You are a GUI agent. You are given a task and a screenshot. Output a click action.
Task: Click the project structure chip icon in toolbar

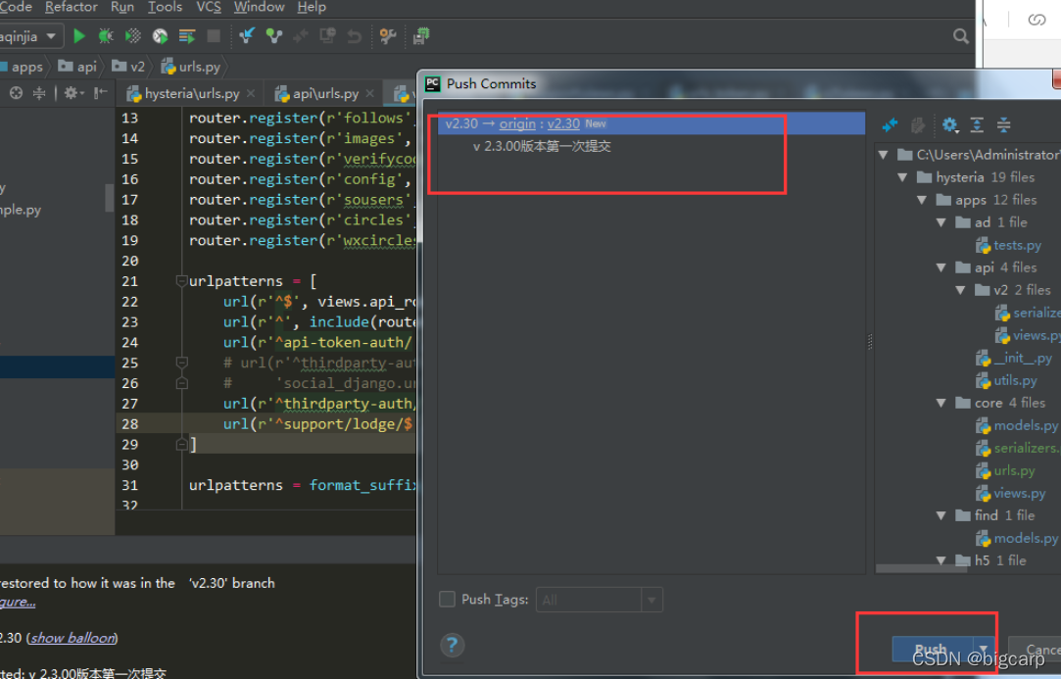(421, 36)
